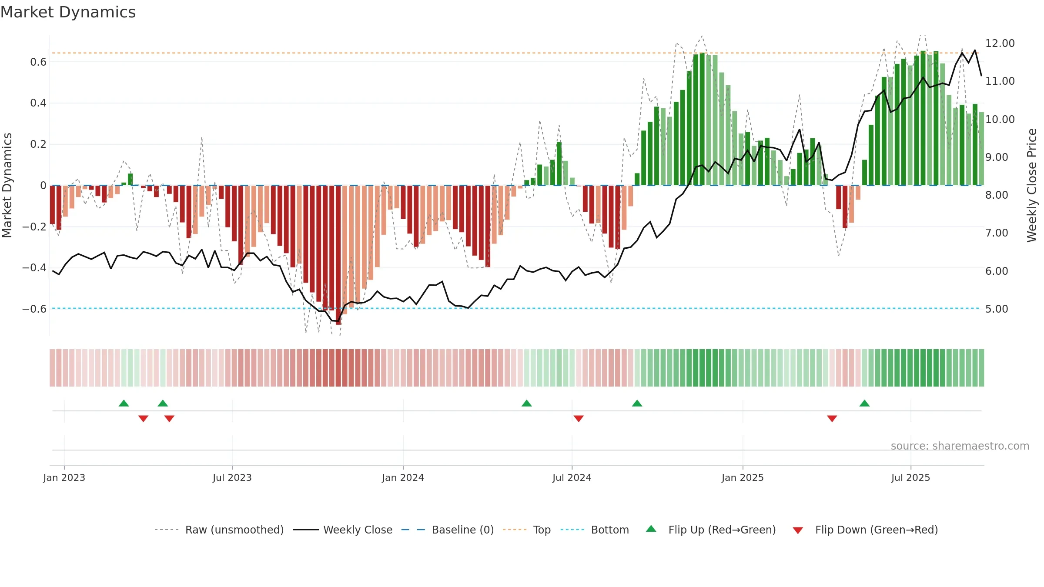
Task: Click the 12.00 price axis tick
Action: coord(1000,43)
